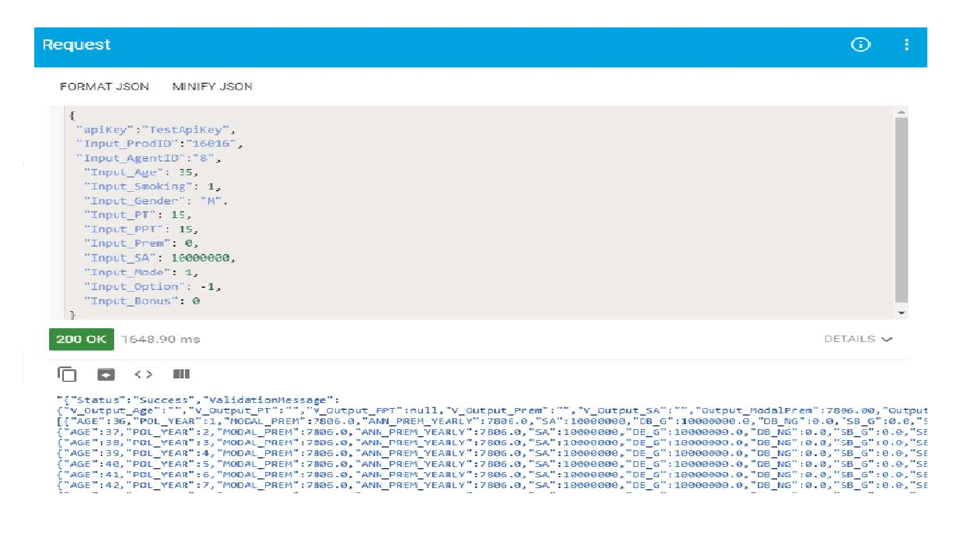This screenshot has width=969, height=540.
Task: Switch to table columns view icon
Action: [181, 374]
